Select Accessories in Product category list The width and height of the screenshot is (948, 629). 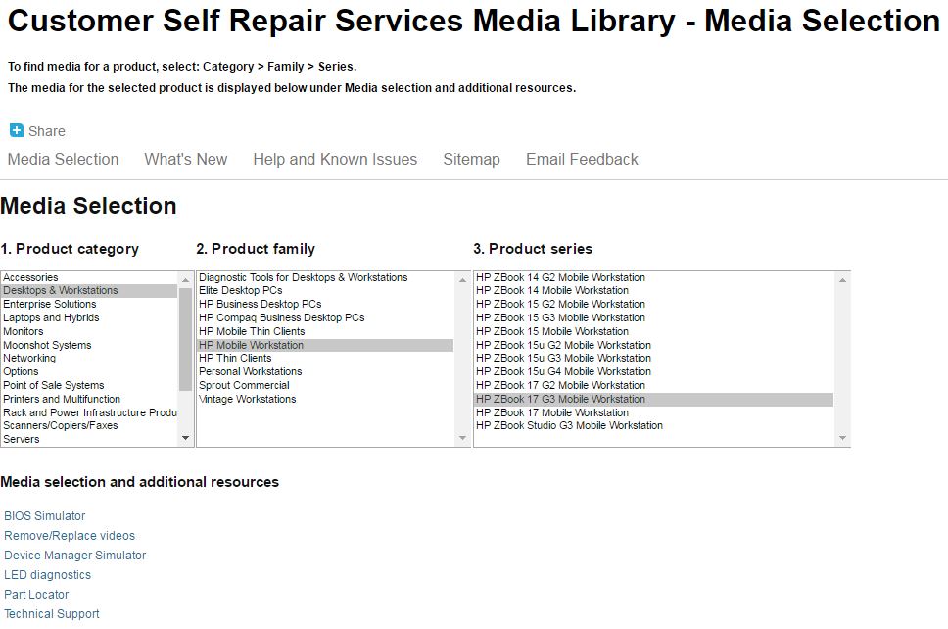click(89, 277)
